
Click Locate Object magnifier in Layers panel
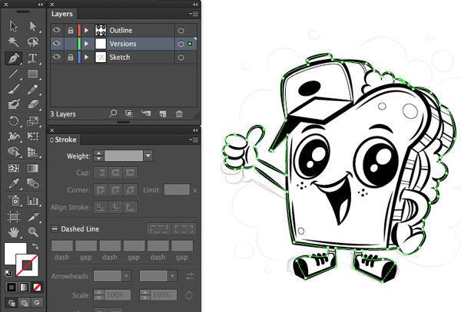tap(113, 113)
